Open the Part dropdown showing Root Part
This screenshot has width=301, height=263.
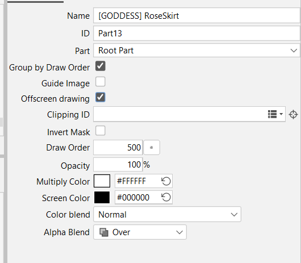(x=197, y=51)
